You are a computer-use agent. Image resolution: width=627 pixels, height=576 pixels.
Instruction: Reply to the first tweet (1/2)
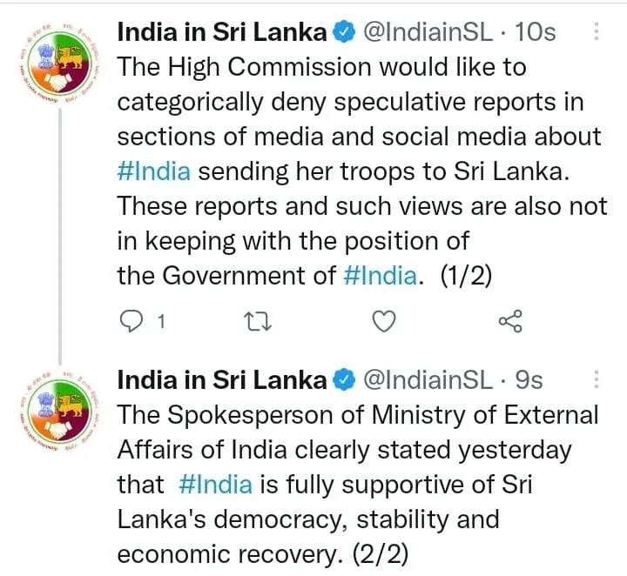pyautogui.click(x=131, y=321)
